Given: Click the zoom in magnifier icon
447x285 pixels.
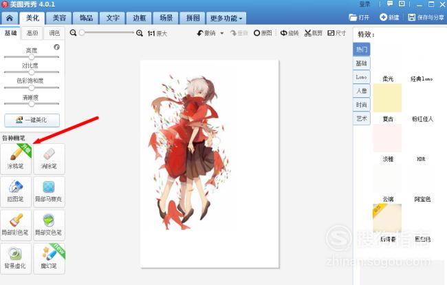Looking at the screenshot, I should (140, 33).
